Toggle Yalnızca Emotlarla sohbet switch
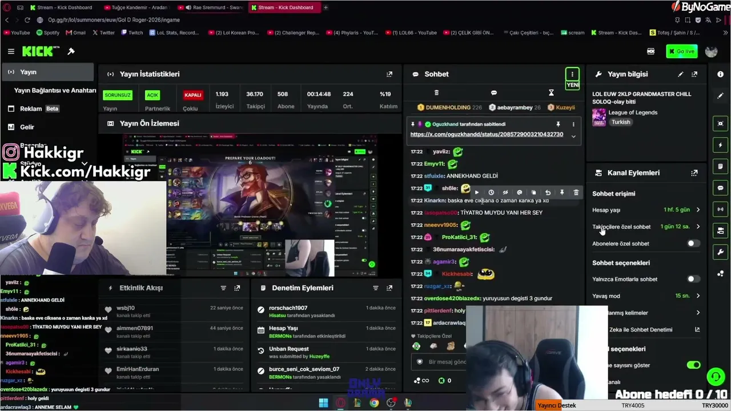The image size is (731, 411). click(x=693, y=279)
